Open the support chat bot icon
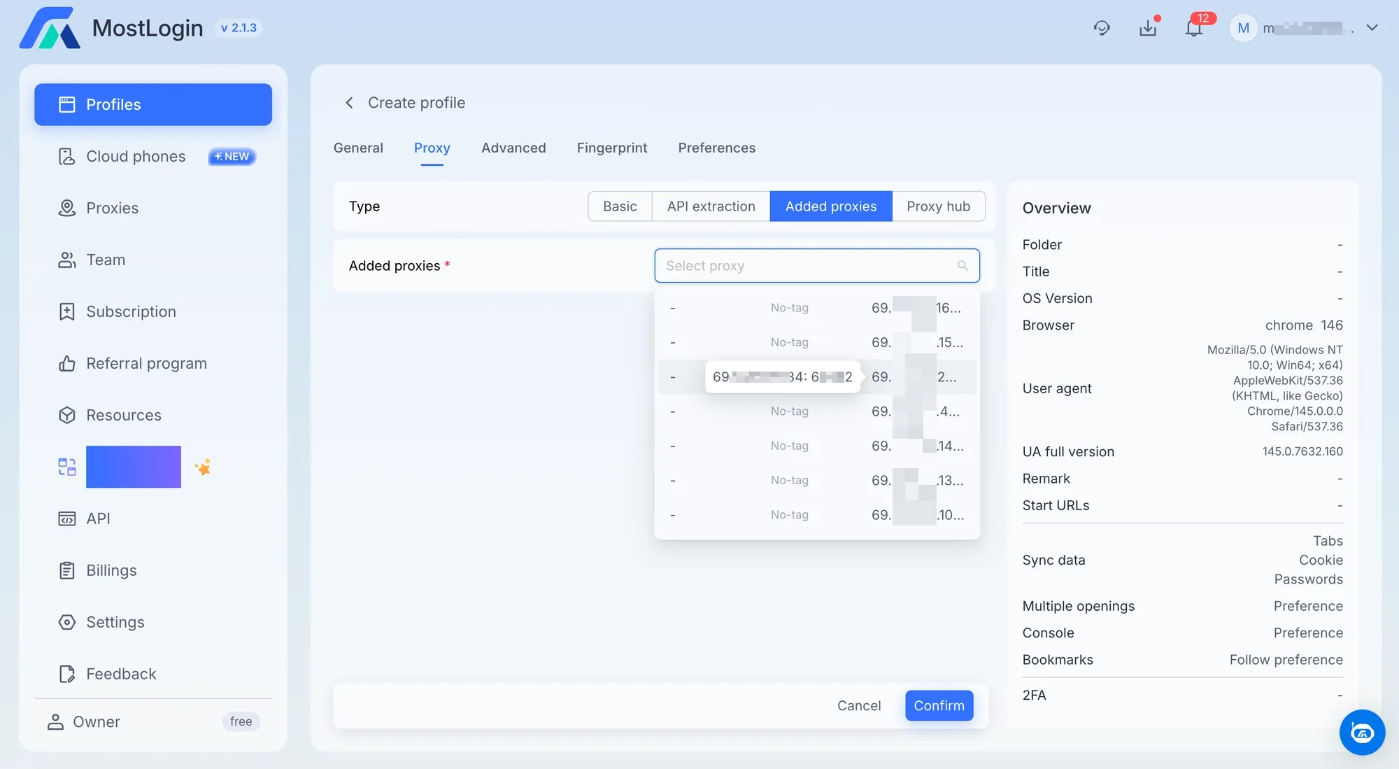 pyautogui.click(x=1362, y=733)
